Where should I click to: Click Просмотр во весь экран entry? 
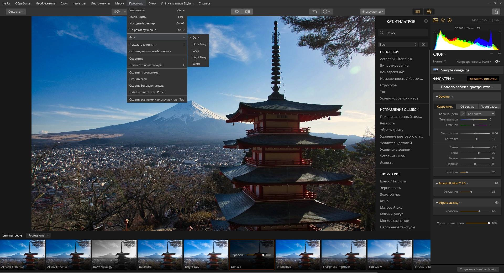[157, 65]
